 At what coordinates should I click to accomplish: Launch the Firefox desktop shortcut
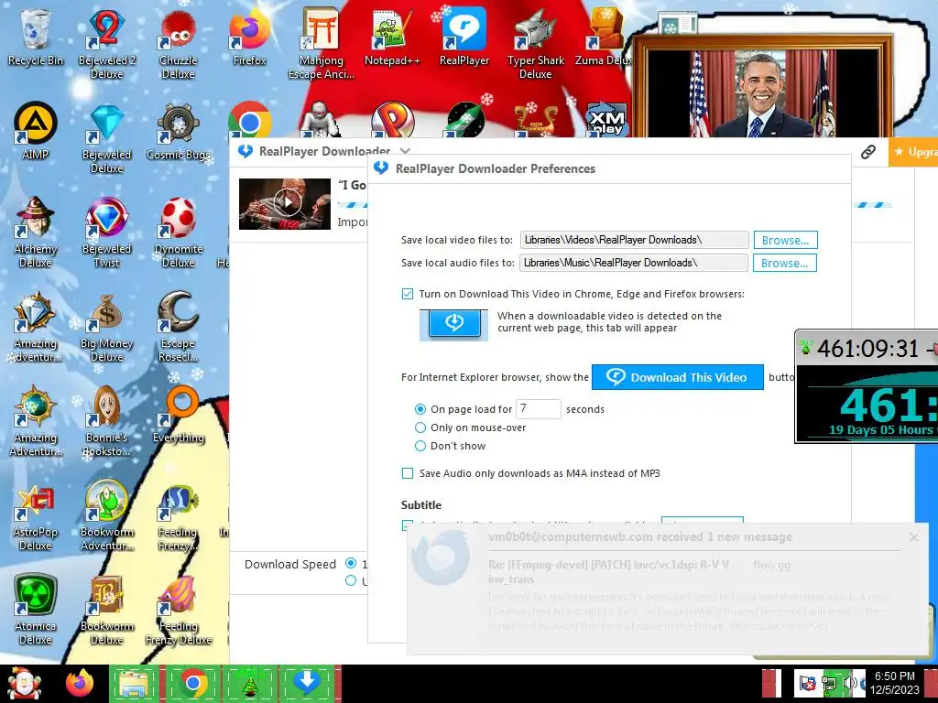249,36
